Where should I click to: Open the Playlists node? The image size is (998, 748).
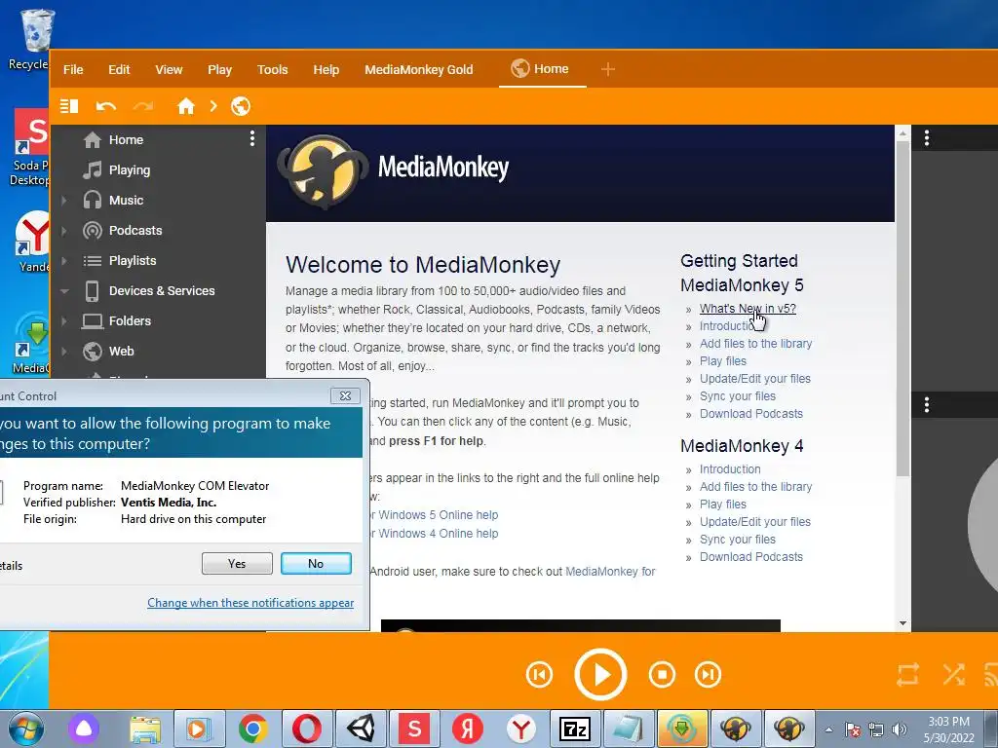pos(133,260)
